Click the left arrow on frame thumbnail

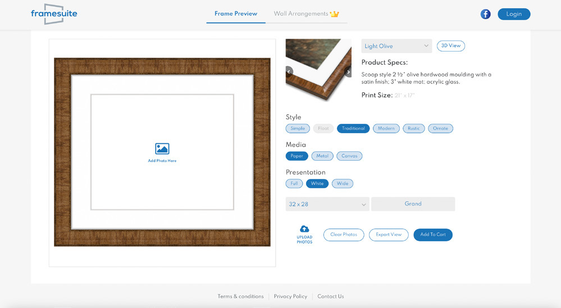pyautogui.click(x=289, y=72)
